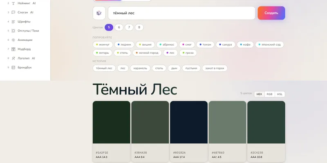This screenshot has width=327, height=163.
Task: Select 7 colors option
Action: 129,27
